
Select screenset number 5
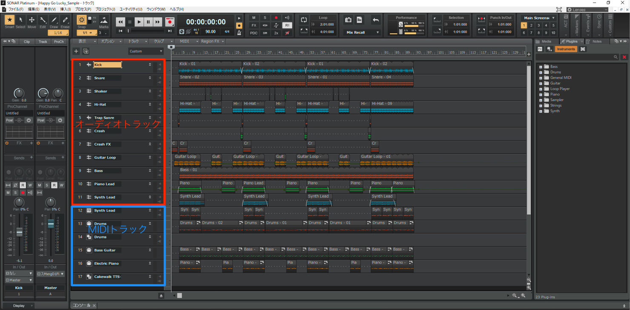553,26
